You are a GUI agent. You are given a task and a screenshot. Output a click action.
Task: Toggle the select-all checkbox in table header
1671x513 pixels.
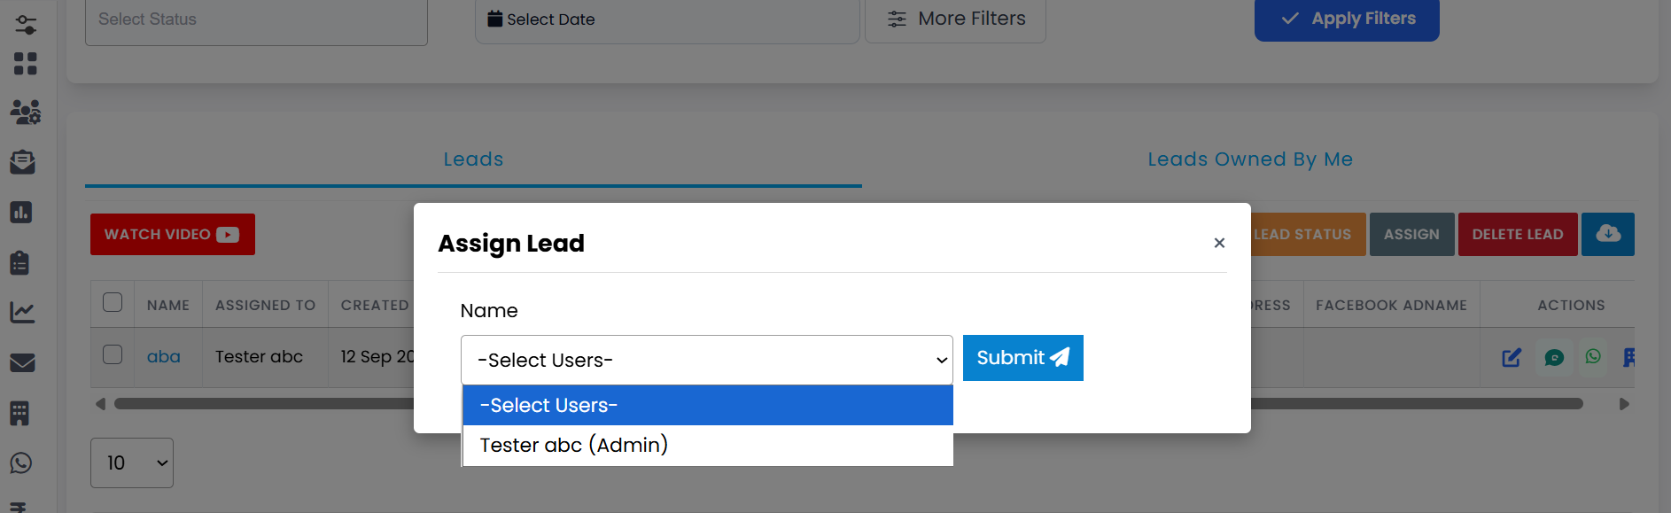pyautogui.click(x=113, y=302)
